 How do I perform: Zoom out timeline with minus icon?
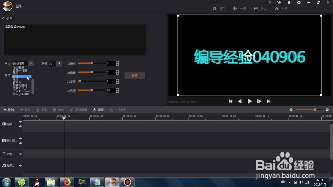coord(291,110)
